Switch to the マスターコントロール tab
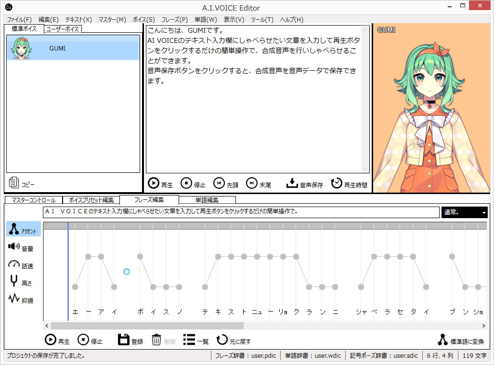 [x=33, y=200]
